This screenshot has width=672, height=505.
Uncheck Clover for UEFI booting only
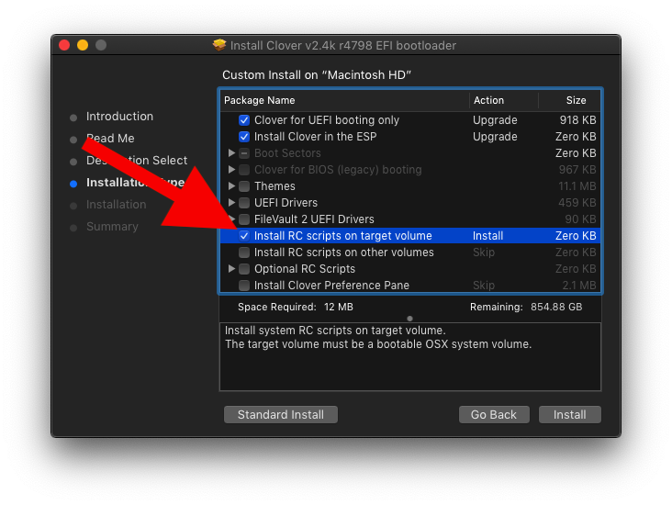(244, 120)
